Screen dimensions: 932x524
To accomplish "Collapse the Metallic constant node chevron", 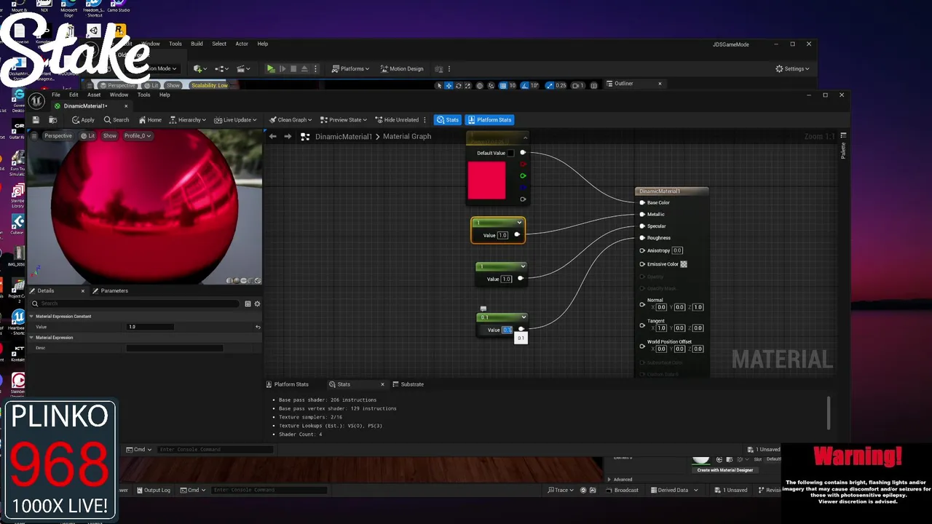I will [519, 223].
